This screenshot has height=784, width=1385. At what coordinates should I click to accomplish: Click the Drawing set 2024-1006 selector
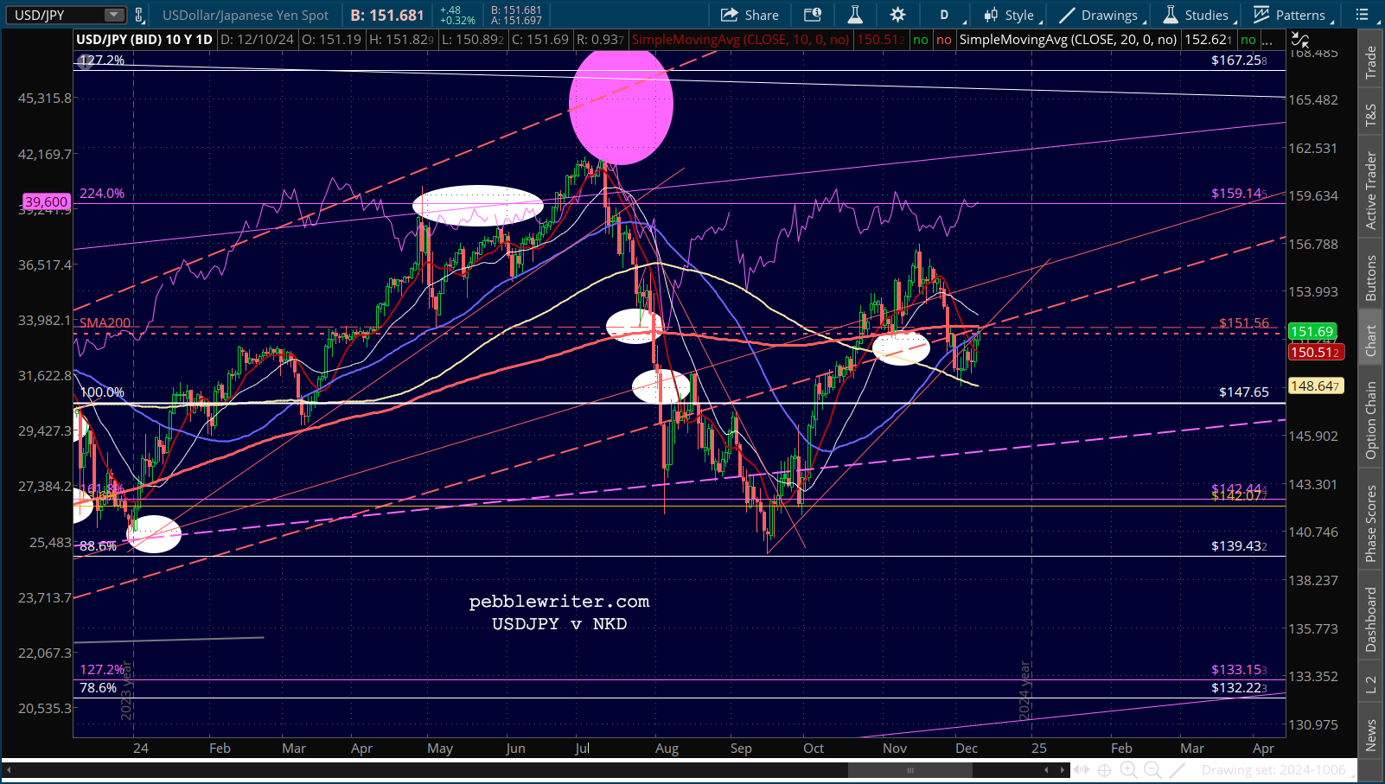[1273, 769]
